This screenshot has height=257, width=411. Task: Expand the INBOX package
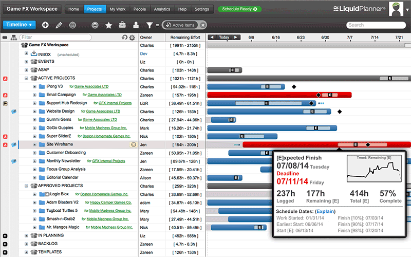click(26, 53)
